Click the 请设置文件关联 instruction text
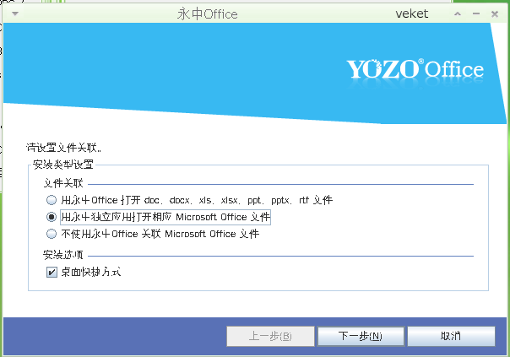 [64, 148]
